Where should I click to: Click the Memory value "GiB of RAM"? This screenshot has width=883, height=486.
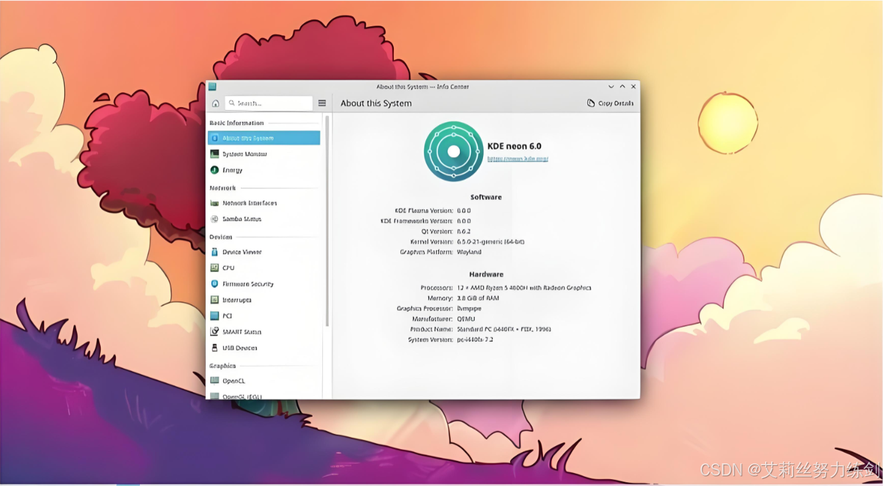click(x=478, y=298)
